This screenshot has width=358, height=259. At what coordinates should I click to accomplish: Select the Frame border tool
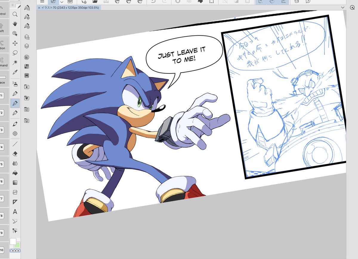(x=15, y=192)
